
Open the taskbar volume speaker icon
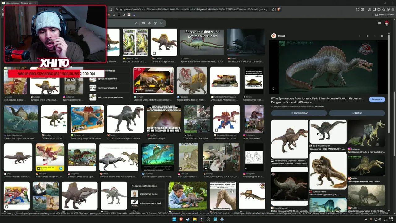tap(380, 219)
